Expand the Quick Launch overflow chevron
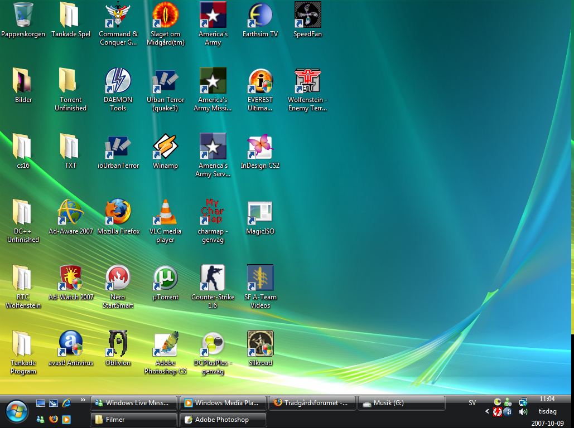The image size is (574, 428). tap(83, 400)
